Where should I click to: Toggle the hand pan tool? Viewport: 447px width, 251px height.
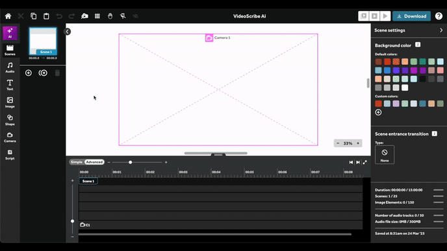click(110, 16)
